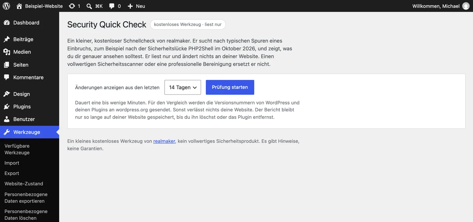The image size is (473, 222).
Task: Click the Benutzer person icon
Action: (x=7, y=119)
